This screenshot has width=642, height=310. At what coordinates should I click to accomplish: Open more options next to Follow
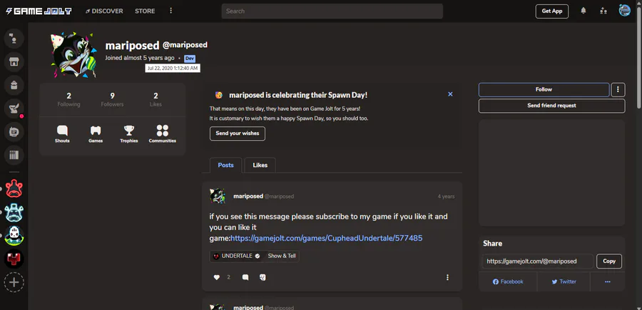pyautogui.click(x=618, y=89)
